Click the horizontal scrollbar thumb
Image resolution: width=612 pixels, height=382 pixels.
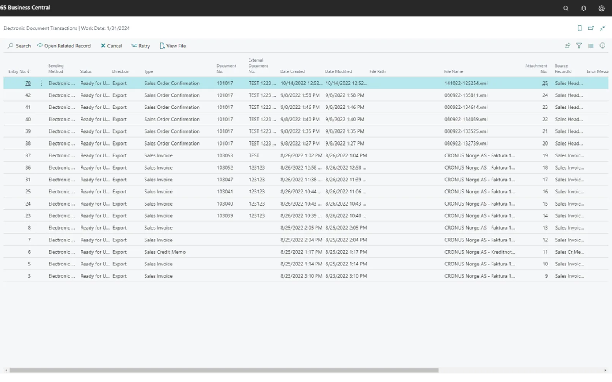224,370
